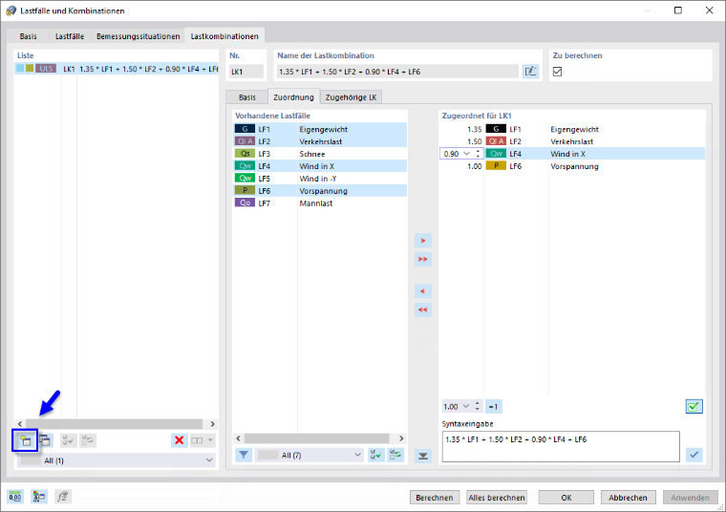Click the Anwenden button

point(690,497)
